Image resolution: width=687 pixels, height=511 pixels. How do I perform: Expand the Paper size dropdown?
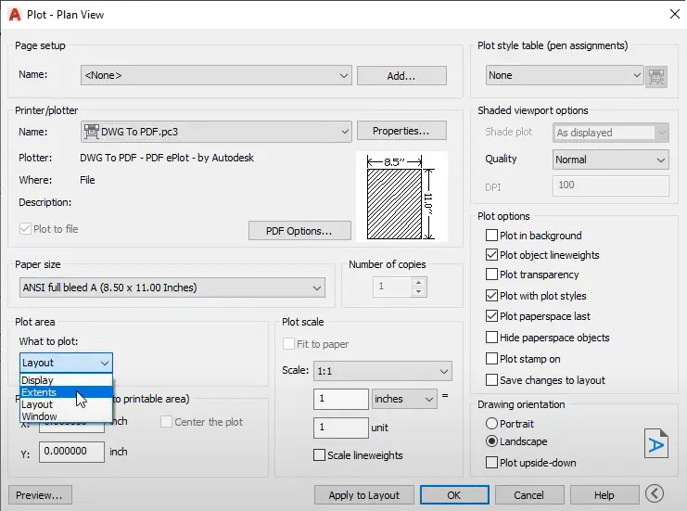172,287
